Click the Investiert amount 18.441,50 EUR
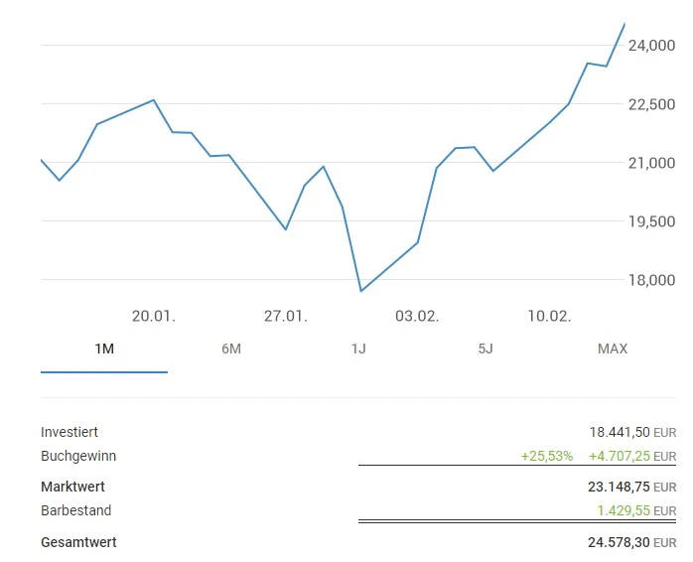This screenshot has width=693, height=562. tap(631, 432)
